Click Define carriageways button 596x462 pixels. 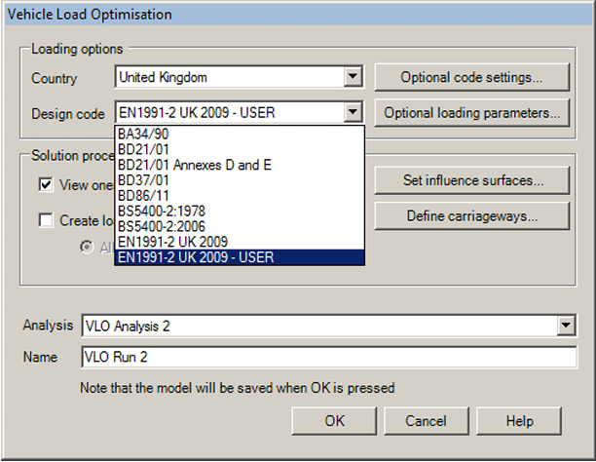coord(472,216)
